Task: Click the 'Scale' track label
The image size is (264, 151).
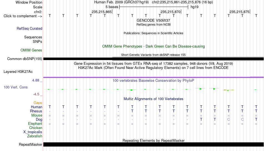Action: pyautogui.click(x=38, y=7)
